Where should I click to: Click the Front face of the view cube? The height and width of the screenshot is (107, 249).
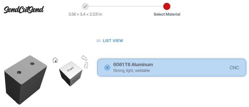(x=71, y=69)
